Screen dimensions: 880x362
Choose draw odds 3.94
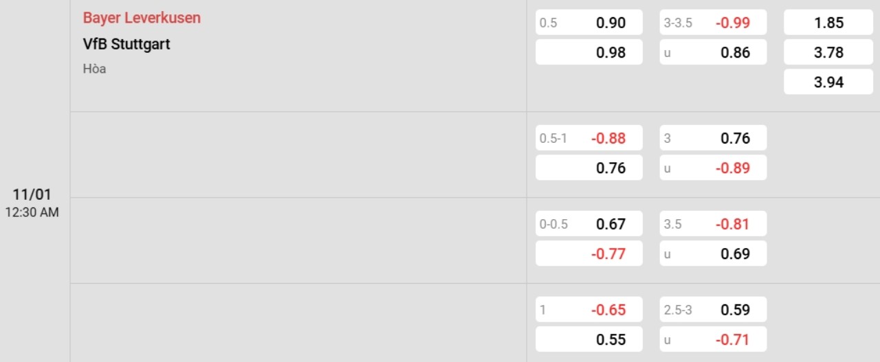coord(828,82)
